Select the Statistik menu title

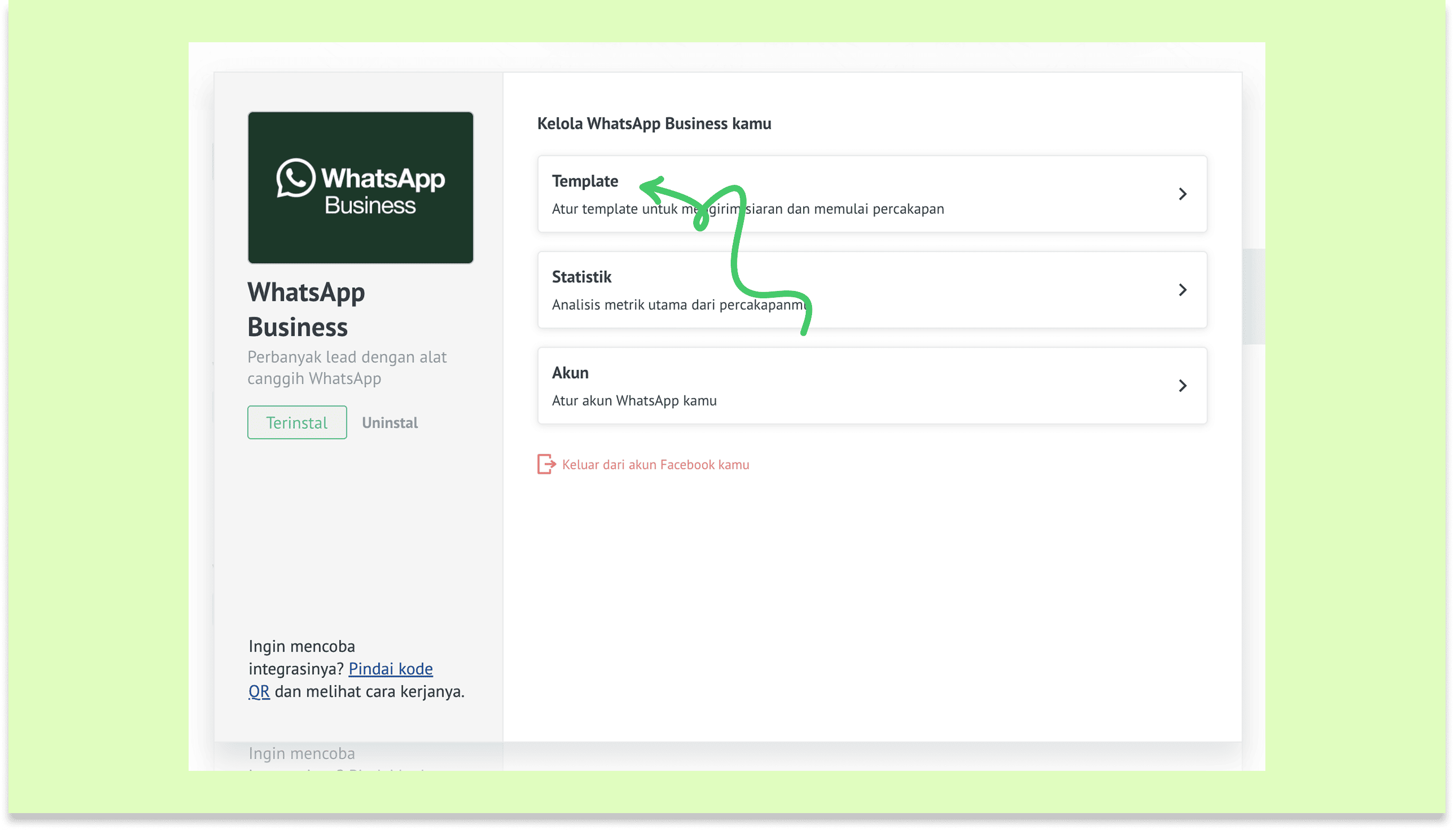(581, 277)
